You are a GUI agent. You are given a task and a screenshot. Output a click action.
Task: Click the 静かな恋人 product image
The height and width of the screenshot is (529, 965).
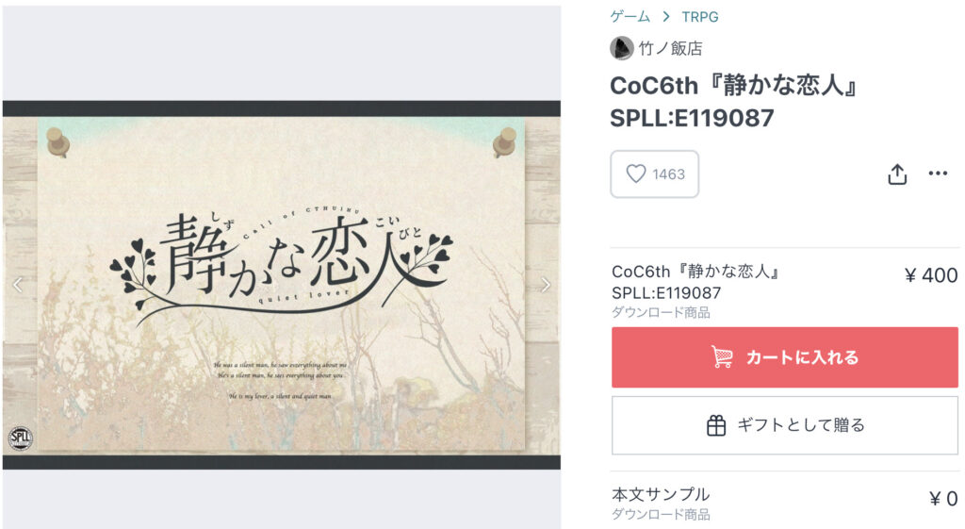(281, 285)
